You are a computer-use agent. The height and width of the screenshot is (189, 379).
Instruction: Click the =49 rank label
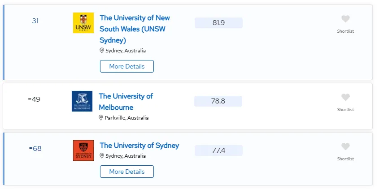click(34, 99)
